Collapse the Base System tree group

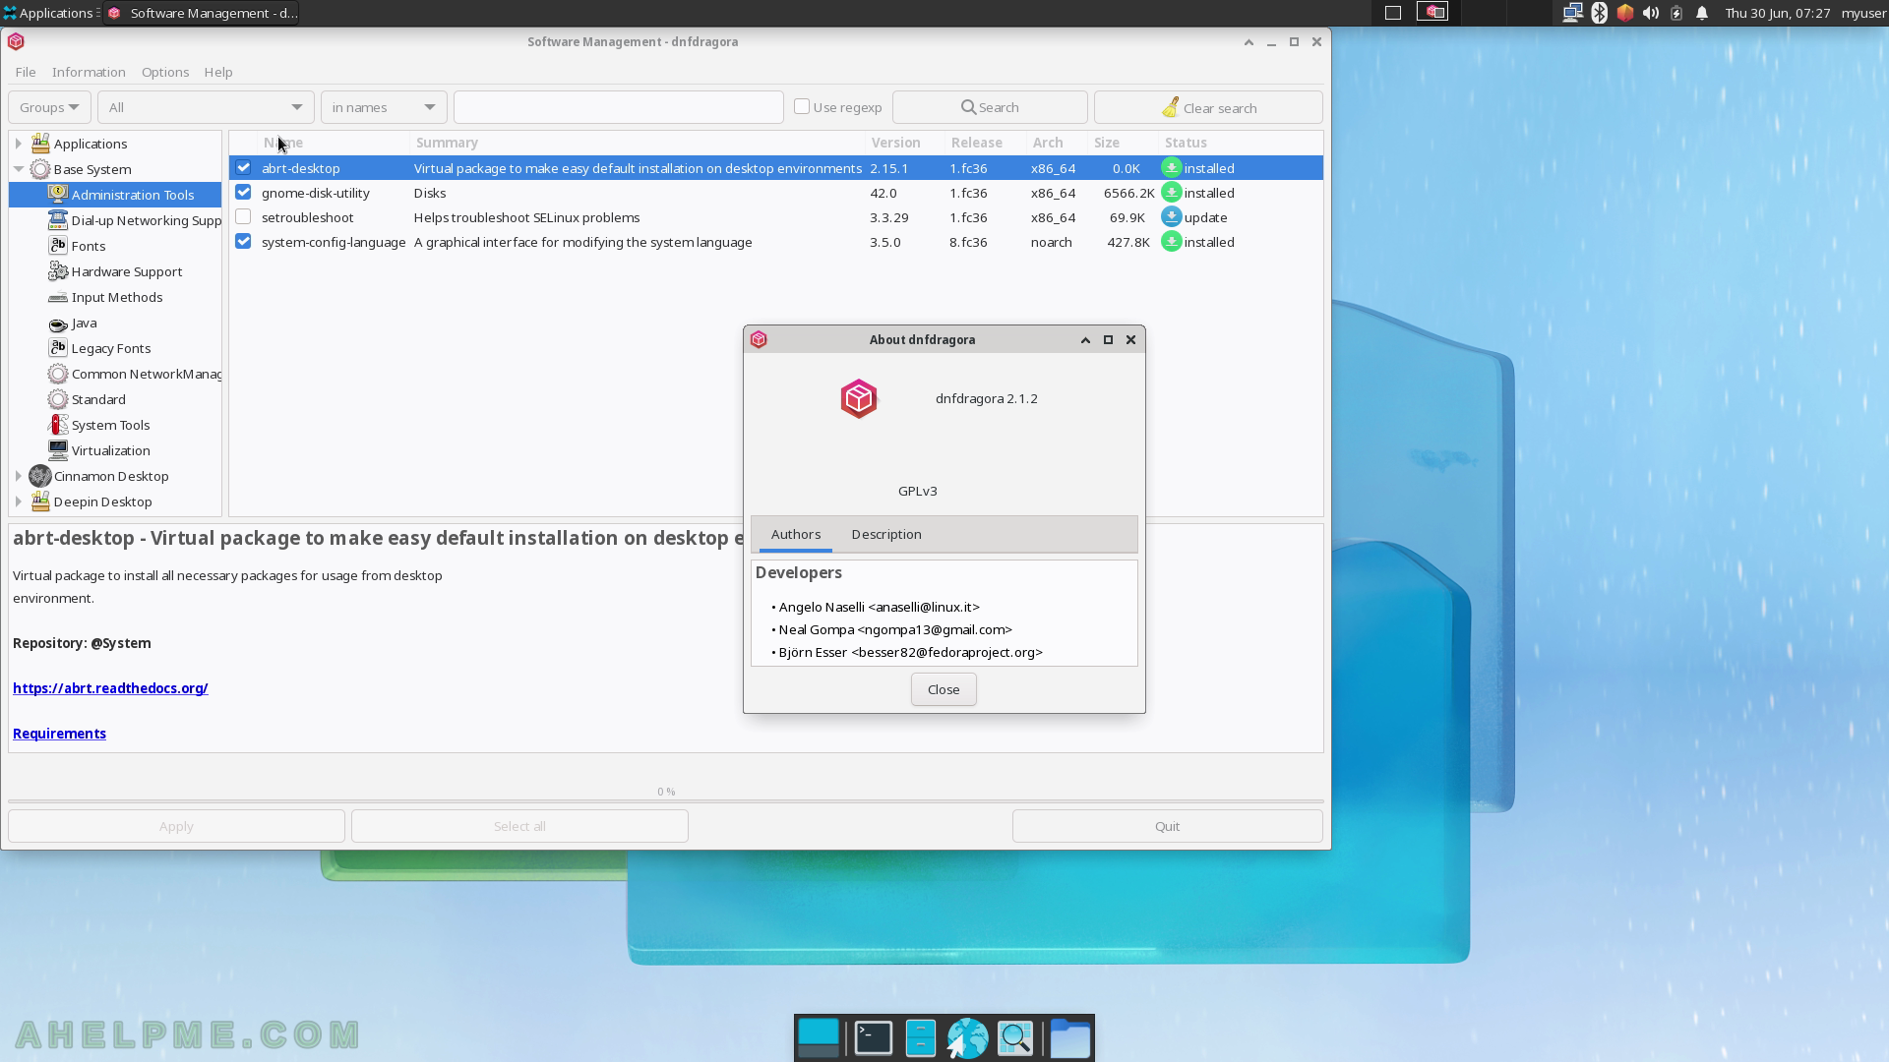[x=18, y=169]
